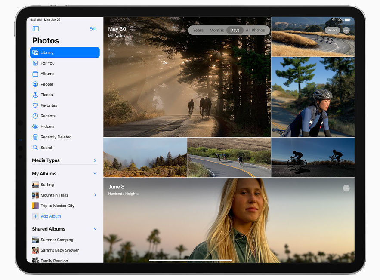Open the People sidebar entry

(x=65, y=84)
